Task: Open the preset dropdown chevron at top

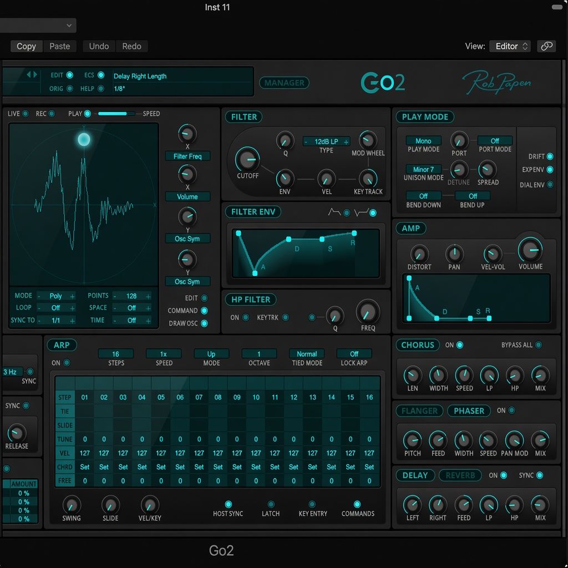Action: click(69, 26)
